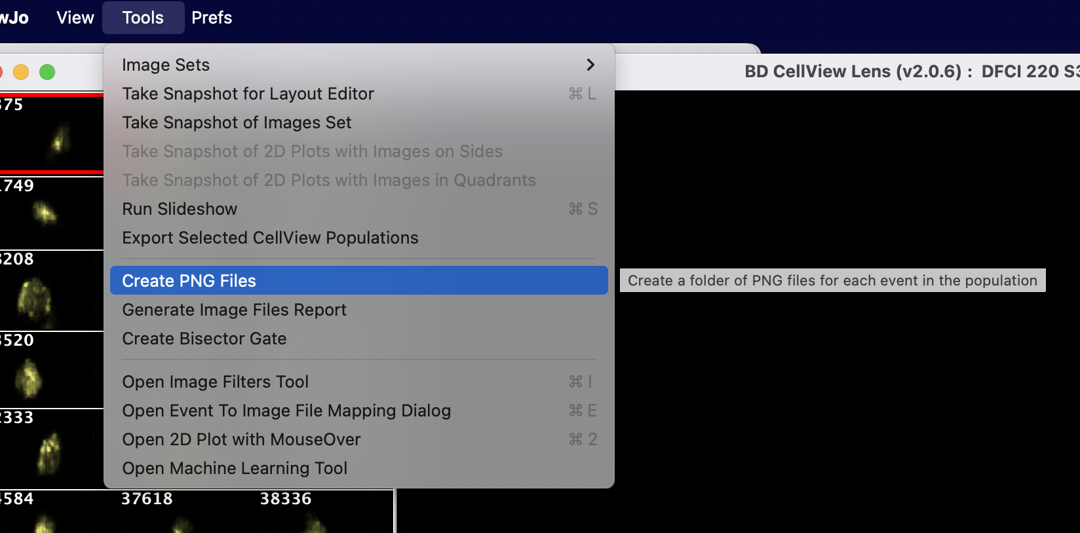Open the Prefs menu

pyautogui.click(x=212, y=18)
